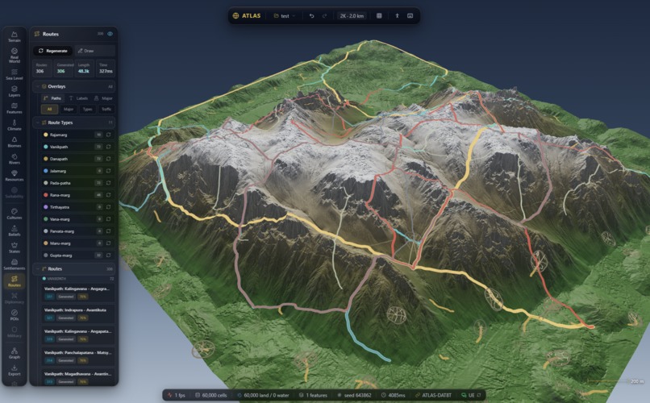Open the 'test' project dropdown

tap(285, 16)
